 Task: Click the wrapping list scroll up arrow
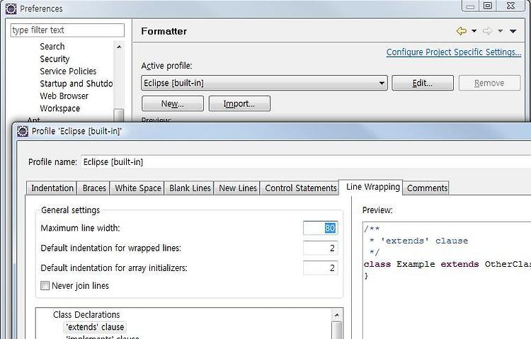tap(336, 315)
